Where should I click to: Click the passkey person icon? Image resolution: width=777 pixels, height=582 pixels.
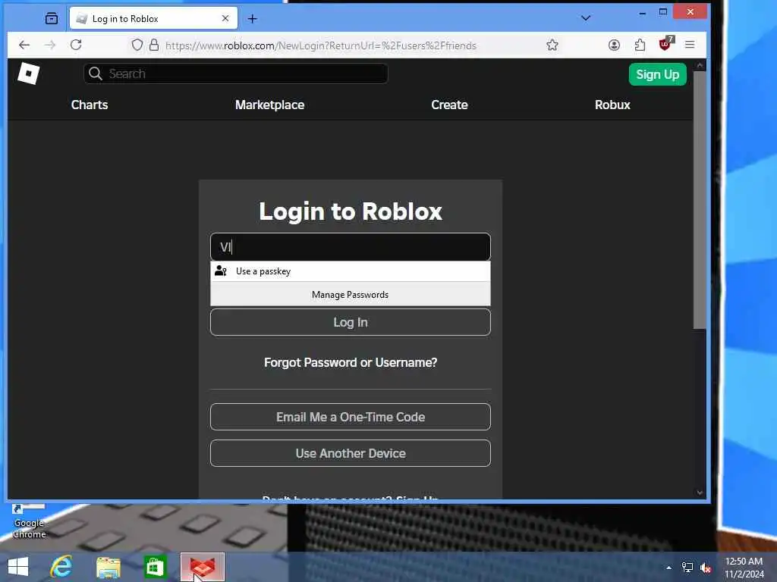(221, 271)
